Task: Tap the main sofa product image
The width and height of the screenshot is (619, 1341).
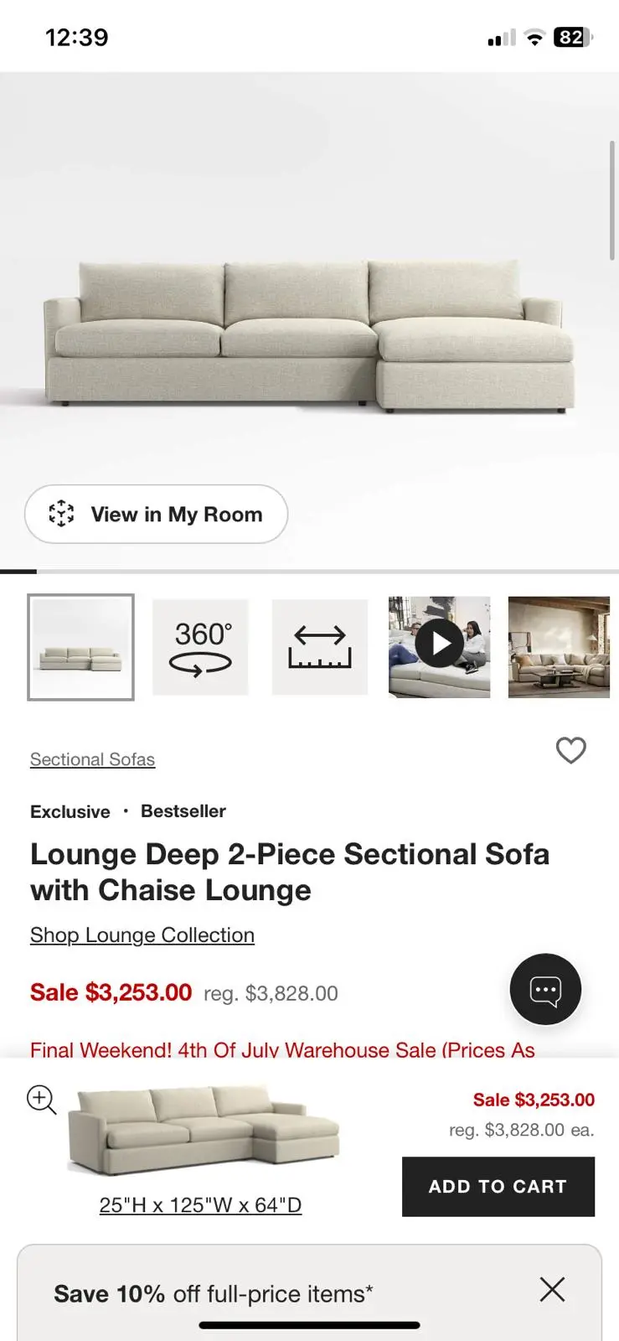Action: pos(309,335)
